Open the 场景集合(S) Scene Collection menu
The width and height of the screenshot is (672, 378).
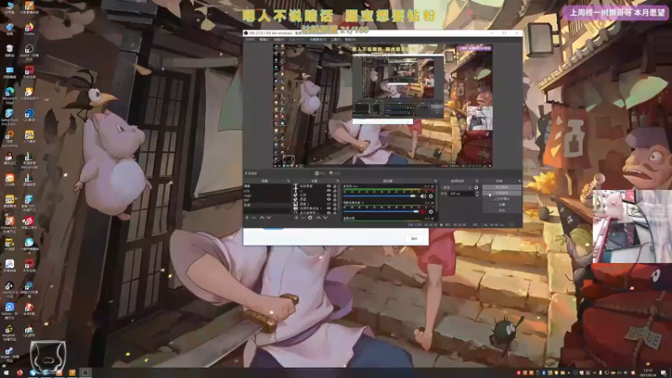(318, 39)
